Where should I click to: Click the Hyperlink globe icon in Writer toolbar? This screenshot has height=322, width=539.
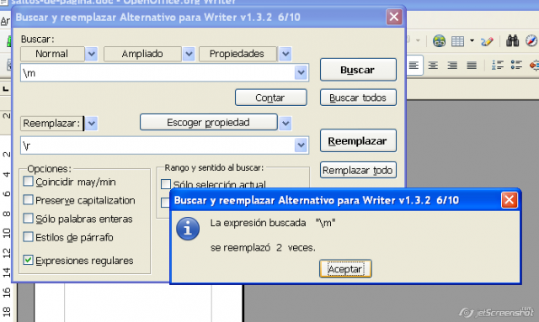pos(439,41)
